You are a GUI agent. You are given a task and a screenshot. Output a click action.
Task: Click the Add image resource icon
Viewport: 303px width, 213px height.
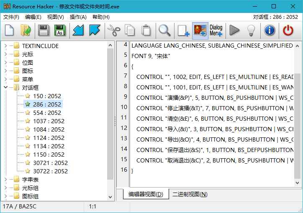coord(200,30)
